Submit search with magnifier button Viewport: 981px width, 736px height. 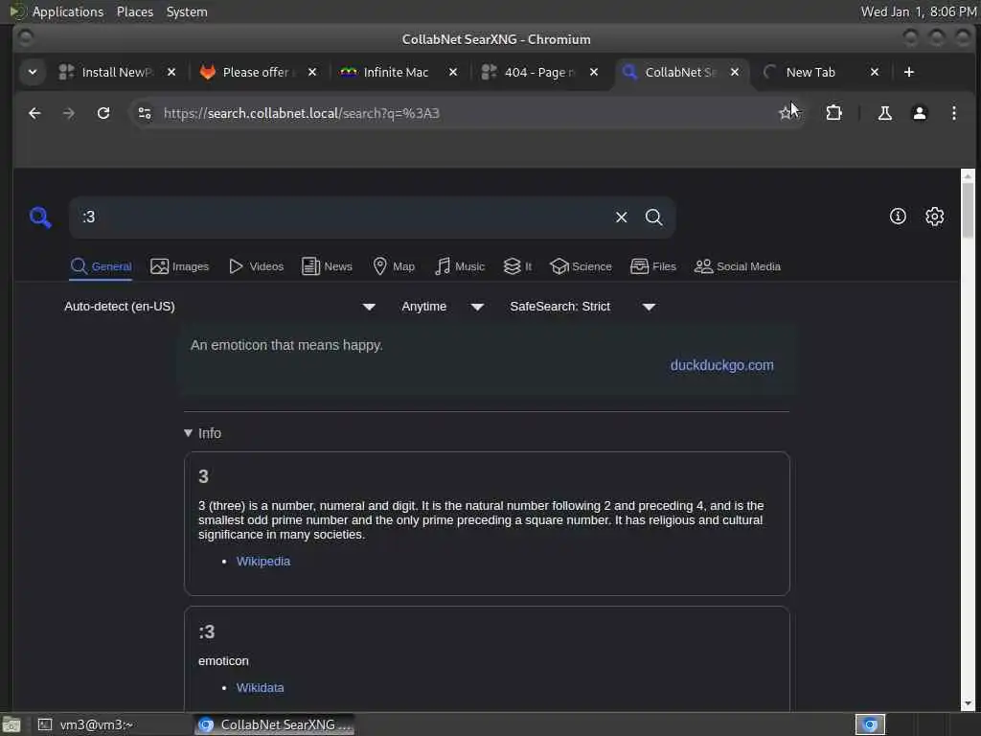[x=653, y=218]
